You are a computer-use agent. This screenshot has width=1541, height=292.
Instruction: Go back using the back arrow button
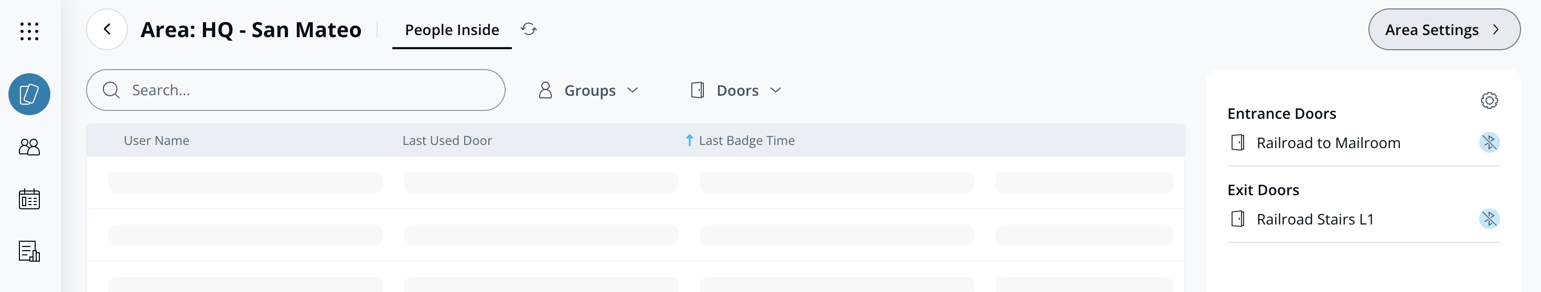107,29
